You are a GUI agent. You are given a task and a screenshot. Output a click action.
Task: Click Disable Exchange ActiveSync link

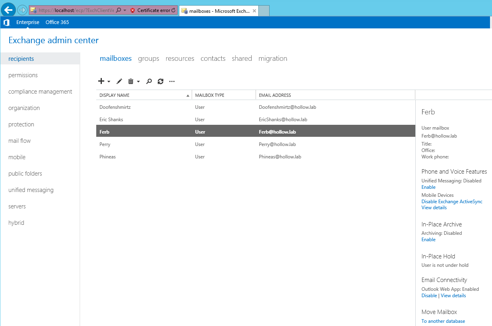(x=452, y=202)
